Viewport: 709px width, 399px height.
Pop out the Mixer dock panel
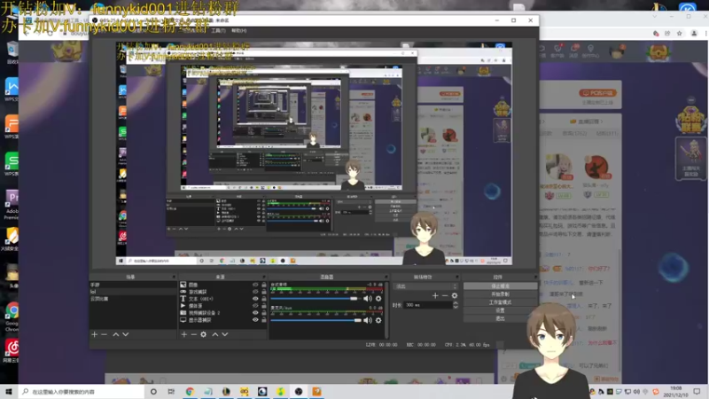386,277
